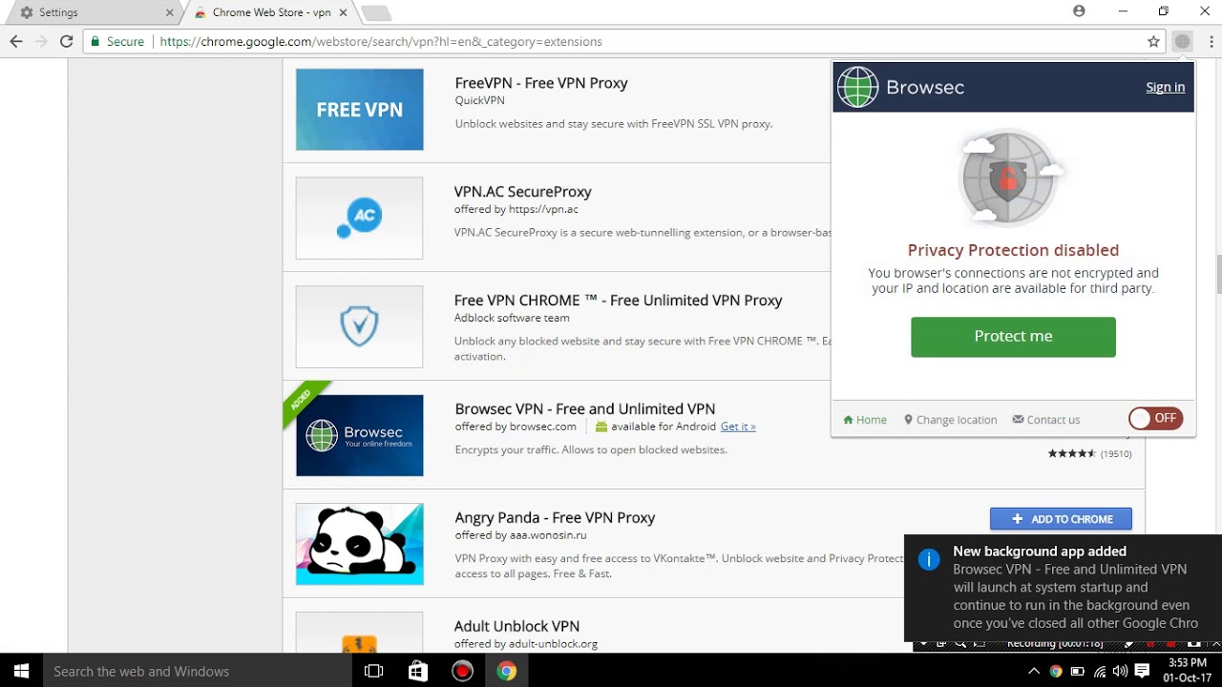Screen dimensions: 1222x687
Task: Open the Browsec VPN listing thumbnail
Action: coord(359,435)
